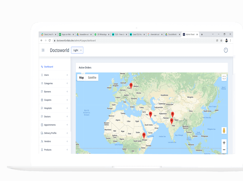Viewport: 243px width, 181px height.
Task: Zoom out the map with minus button
Action: tap(224, 150)
